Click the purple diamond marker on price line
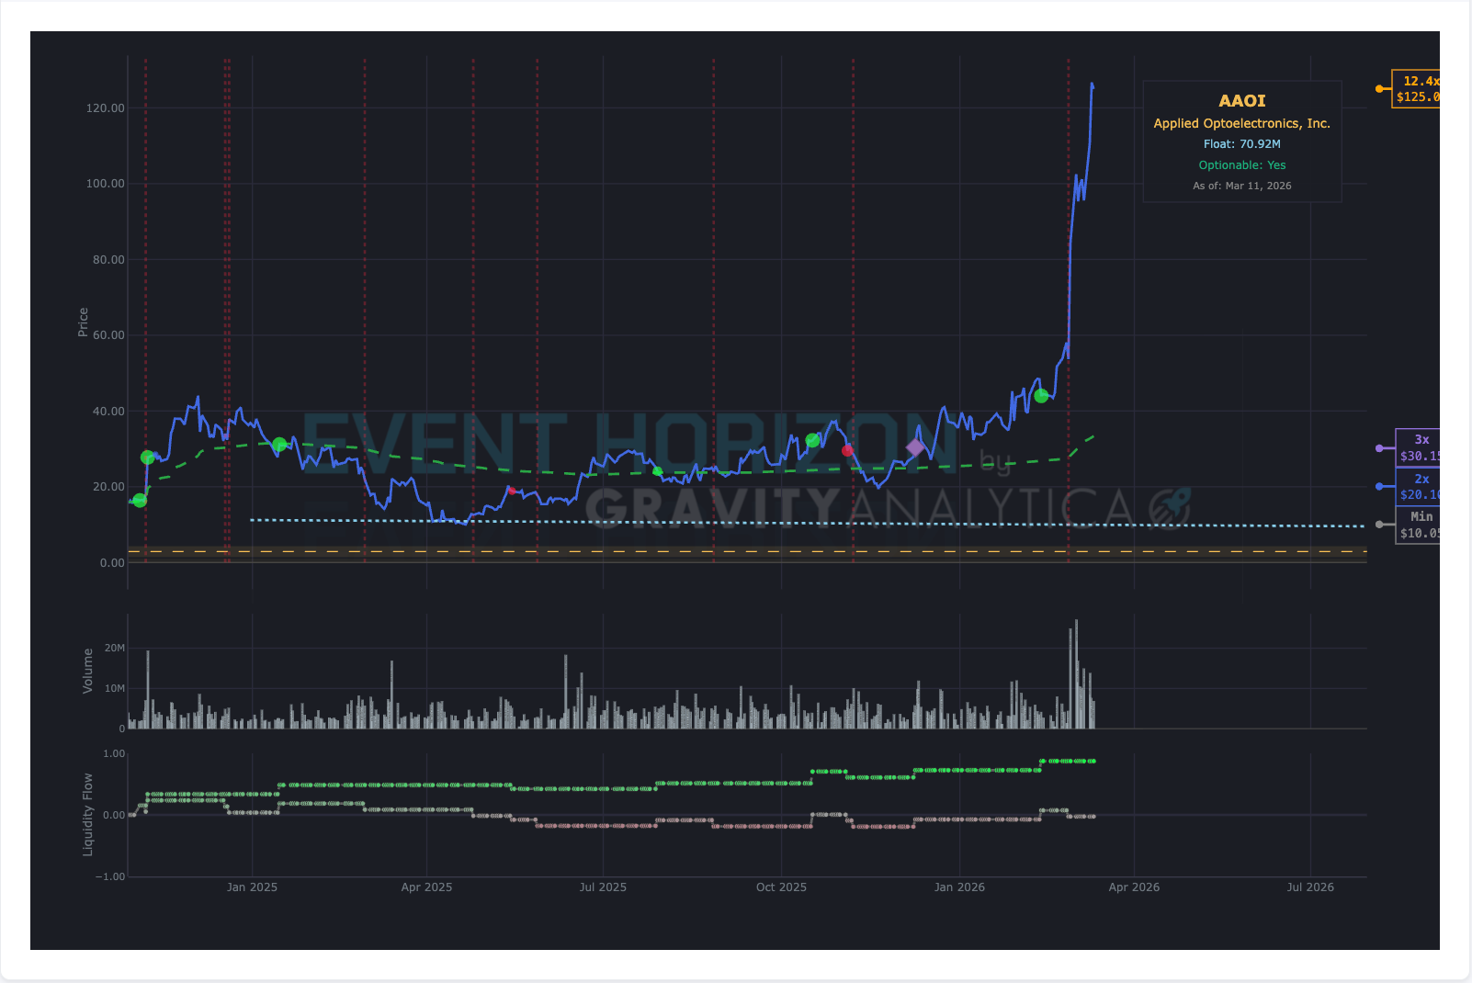Screen dimensions: 1472x983 915,447
